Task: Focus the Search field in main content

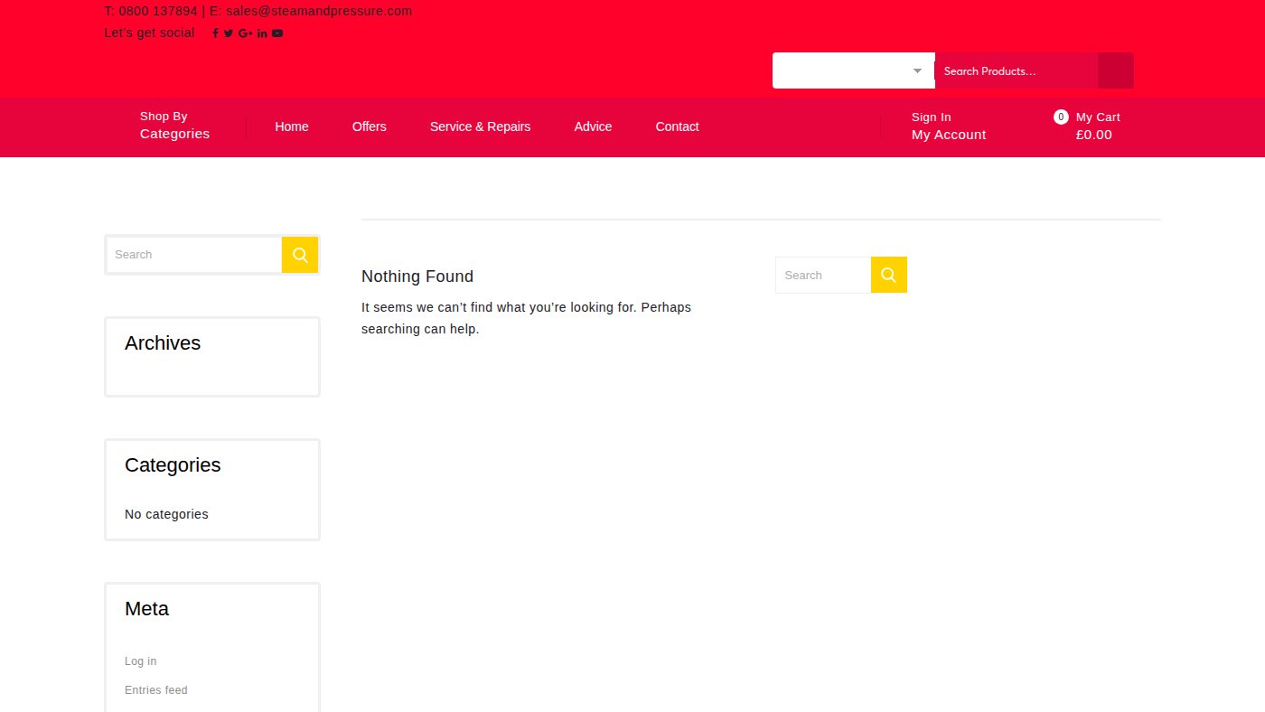Action: tap(823, 275)
